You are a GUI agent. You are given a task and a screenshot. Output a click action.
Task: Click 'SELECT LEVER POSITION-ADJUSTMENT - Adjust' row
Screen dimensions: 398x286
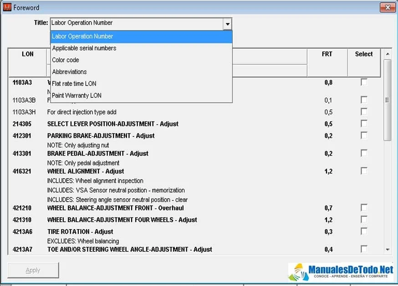pos(112,124)
